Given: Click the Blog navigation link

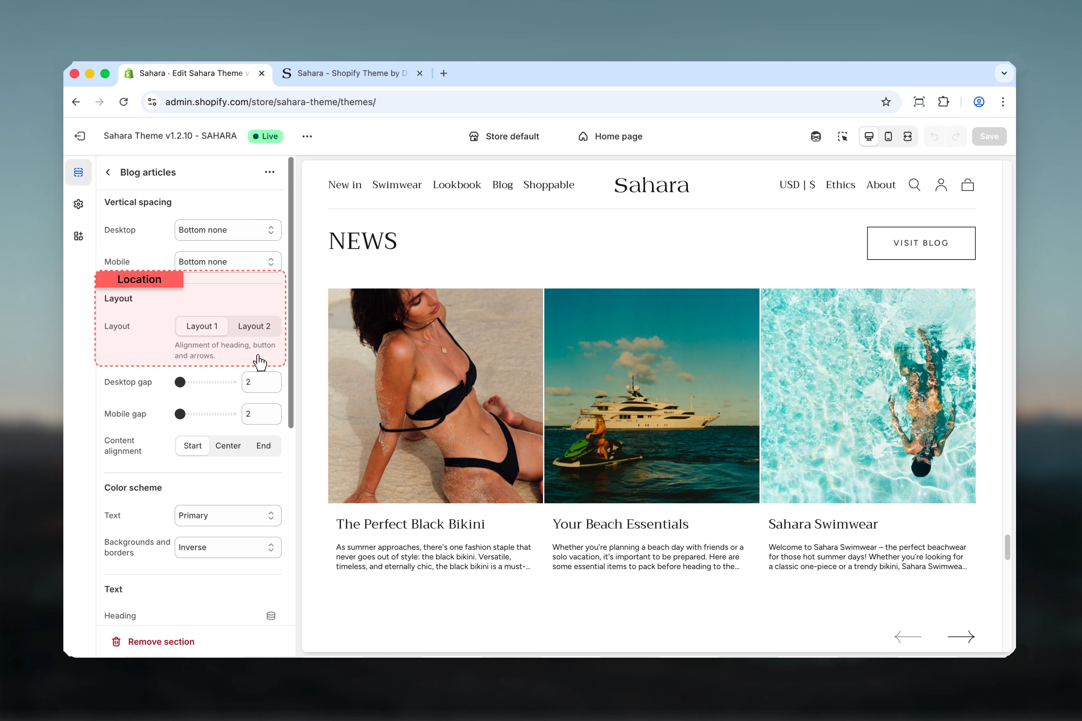Looking at the screenshot, I should click(x=502, y=185).
